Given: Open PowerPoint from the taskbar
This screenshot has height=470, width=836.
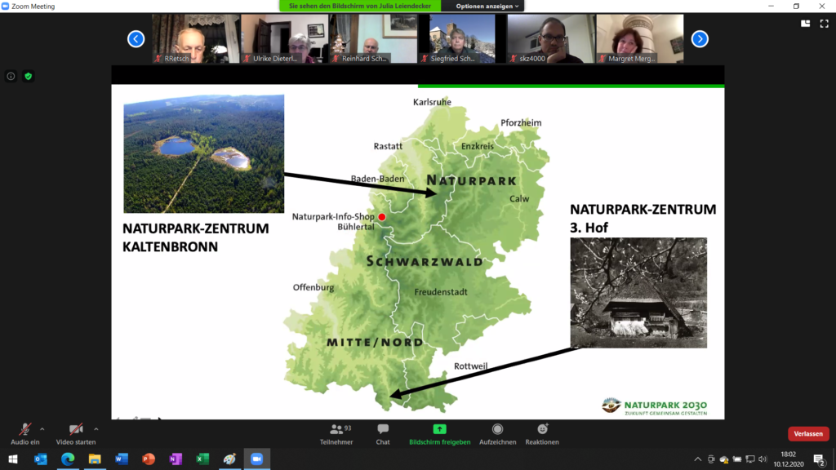Looking at the screenshot, I should pos(148,459).
